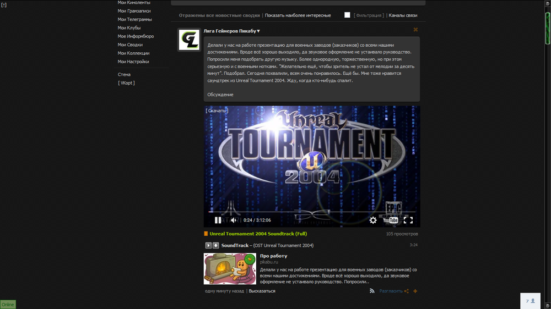Toggle the Online status indicator
Screen dimensions: 551x309
pyautogui.click(x=8, y=304)
